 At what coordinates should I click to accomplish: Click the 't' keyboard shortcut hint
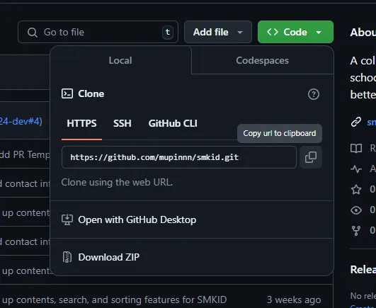168,32
